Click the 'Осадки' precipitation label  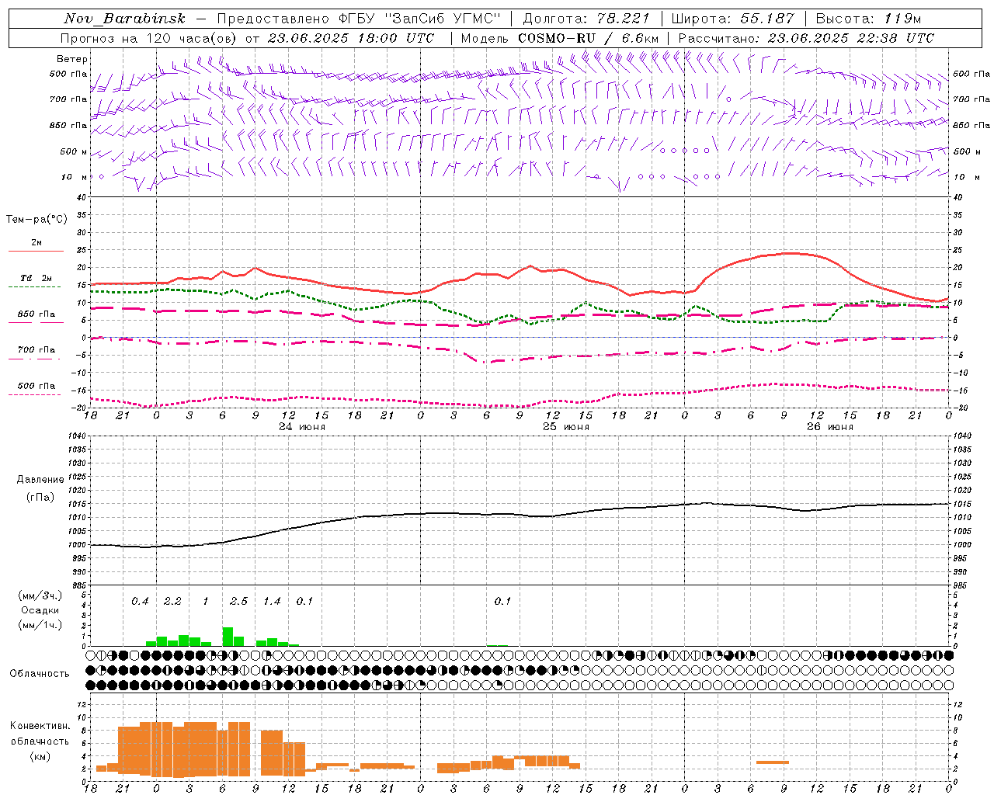tap(40, 610)
